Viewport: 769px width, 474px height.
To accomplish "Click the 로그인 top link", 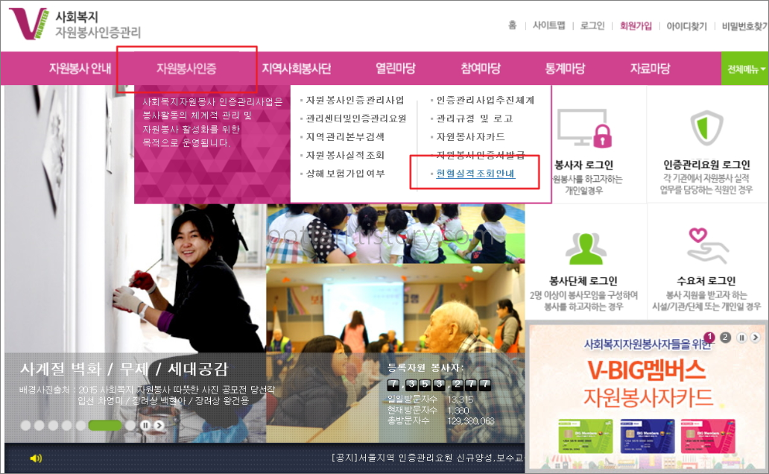I will [592, 25].
